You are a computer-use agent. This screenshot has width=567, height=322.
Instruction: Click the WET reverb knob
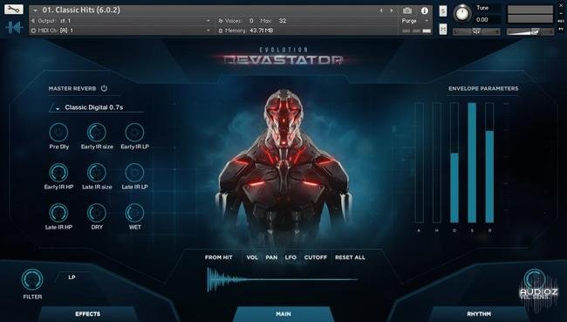click(x=134, y=212)
